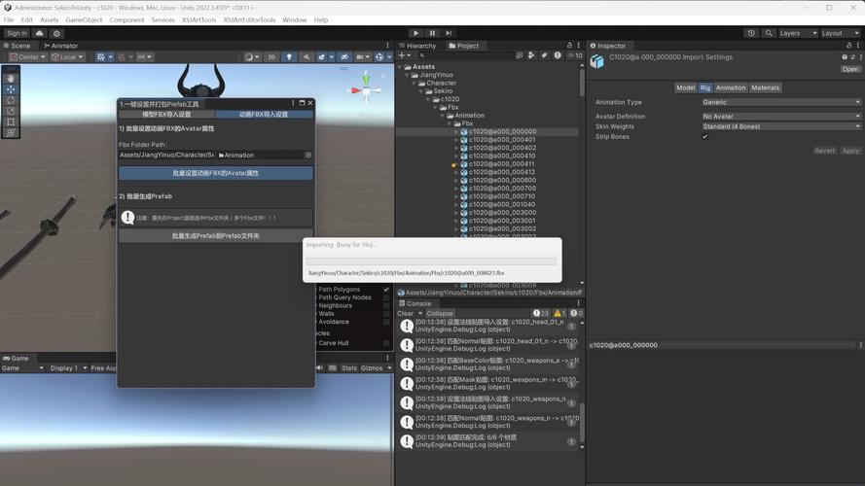Viewport: 865px width, 486px height.
Task: Open the Layout dropdown
Action: click(840, 33)
